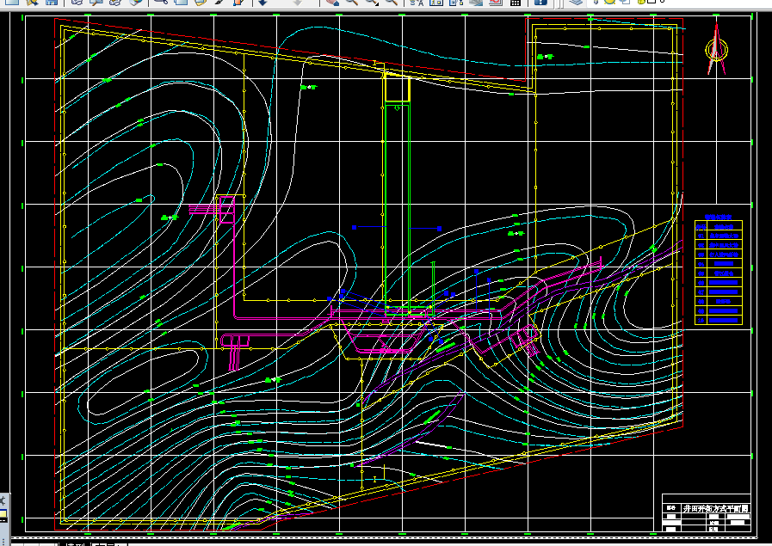Select the Zoom Realtime magnifier icon
772x546 pixels.
point(352,2)
